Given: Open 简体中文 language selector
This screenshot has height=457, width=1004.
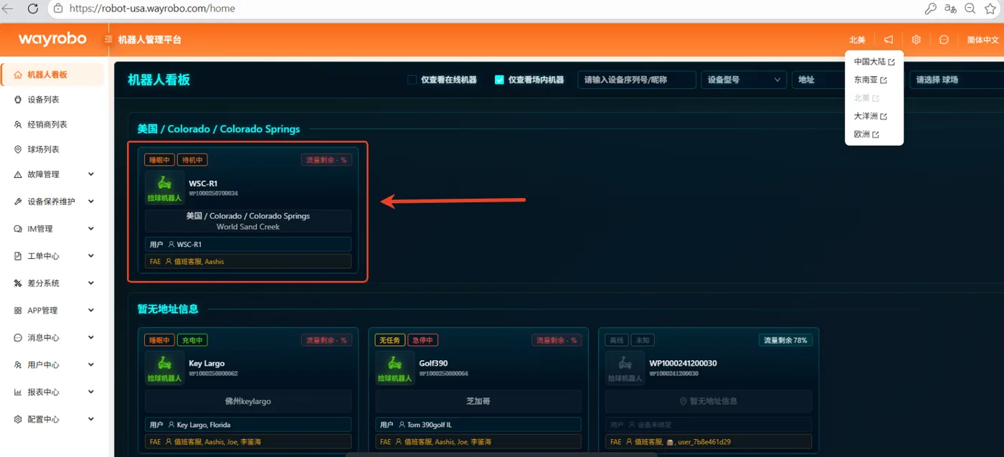Looking at the screenshot, I should pyautogui.click(x=982, y=39).
